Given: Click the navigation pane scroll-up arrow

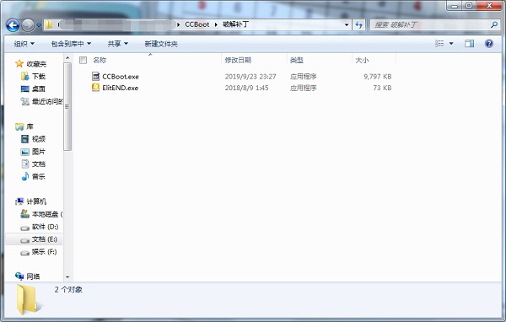Looking at the screenshot, I should [67, 58].
